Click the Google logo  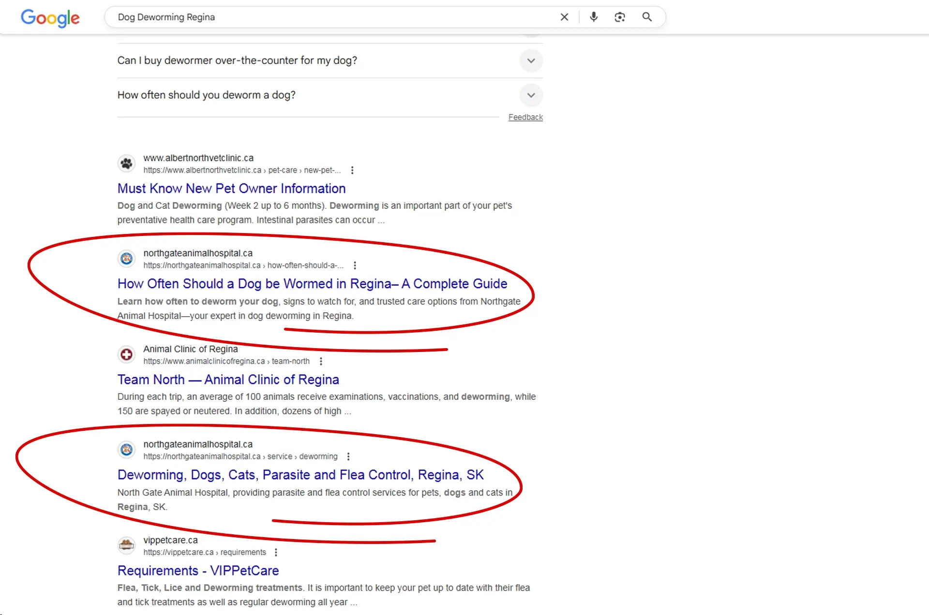50,18
